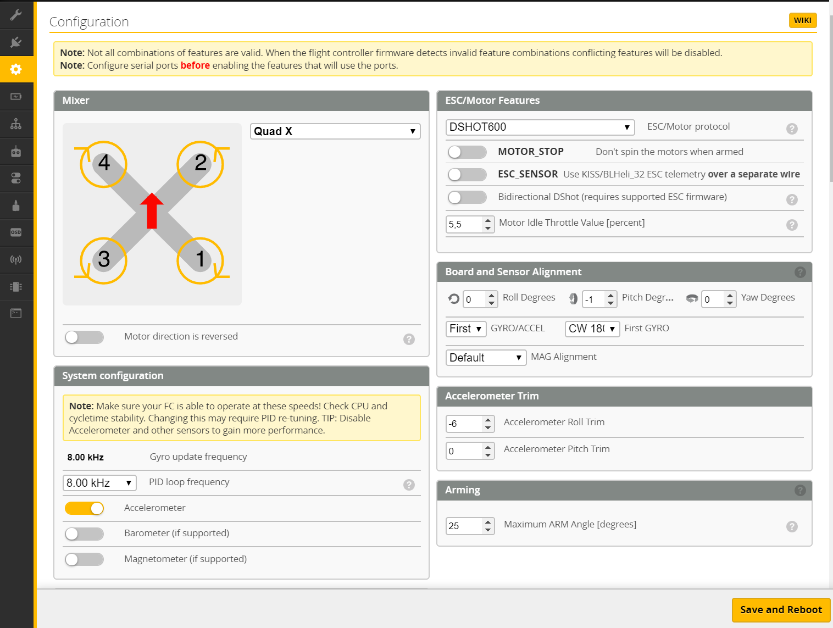The width and height of the screenshot is (833, 628).
Task: Click the Motor Idle Throttle Value field
Action: pyautogui.click(x=464, y=224)
